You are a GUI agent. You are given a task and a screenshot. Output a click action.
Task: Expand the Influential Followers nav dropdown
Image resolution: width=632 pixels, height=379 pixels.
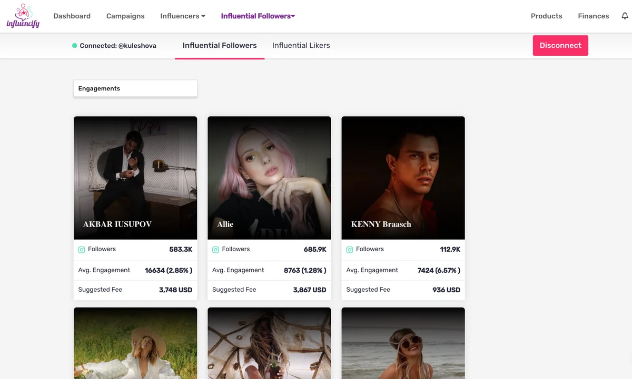click(258, 16)
